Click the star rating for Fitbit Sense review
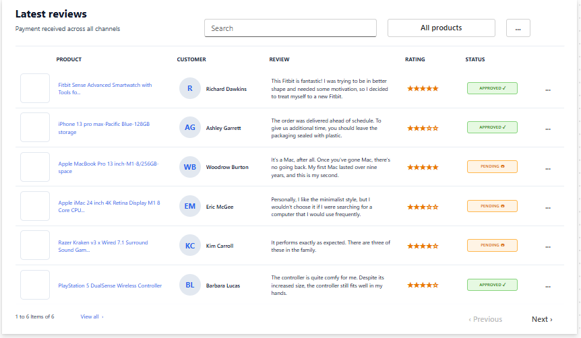 (423, 88)
